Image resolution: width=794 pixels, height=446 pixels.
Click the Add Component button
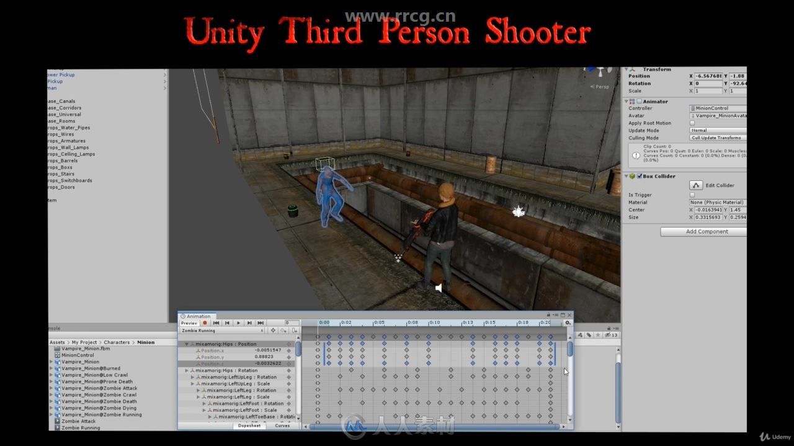click(x=703, y=232)
